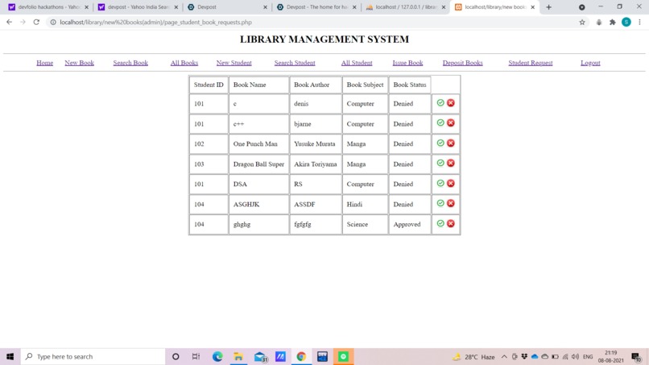
Task: Deny the One Punch Man request
Action: (x=451, y=143)
